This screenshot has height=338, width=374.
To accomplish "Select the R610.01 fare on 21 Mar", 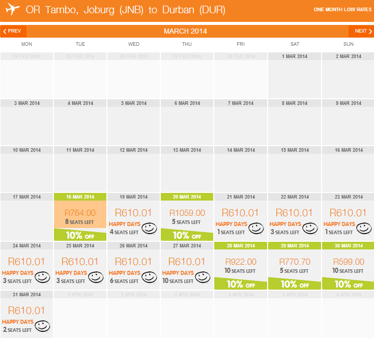I will coord(240,213).
